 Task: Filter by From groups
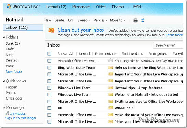158,54
